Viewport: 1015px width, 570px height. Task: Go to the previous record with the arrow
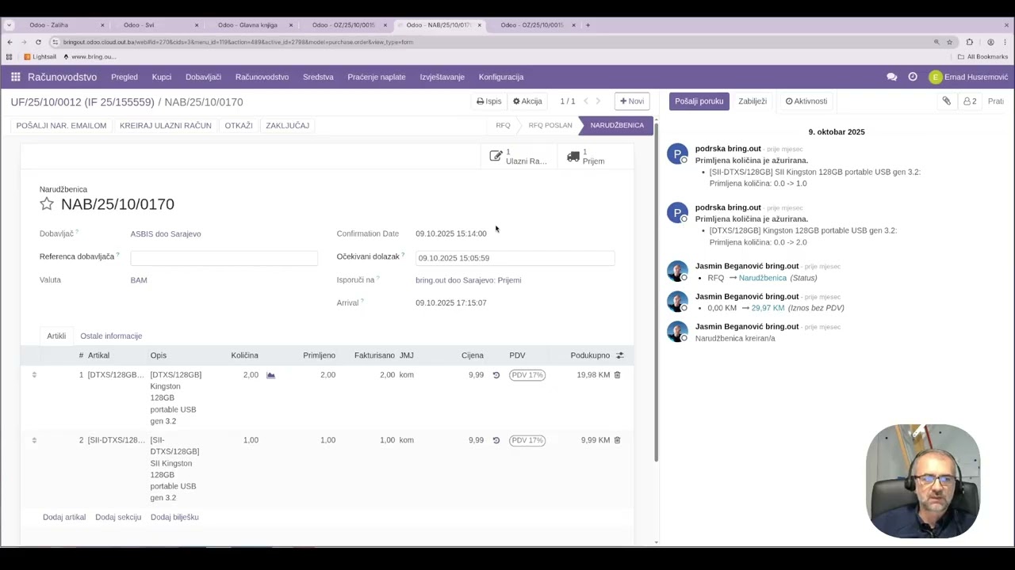(x=586, y=101)
